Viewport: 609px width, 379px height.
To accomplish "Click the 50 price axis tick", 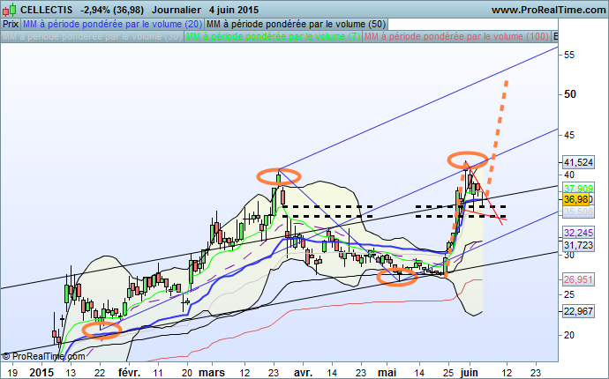I will coord(570,94).
